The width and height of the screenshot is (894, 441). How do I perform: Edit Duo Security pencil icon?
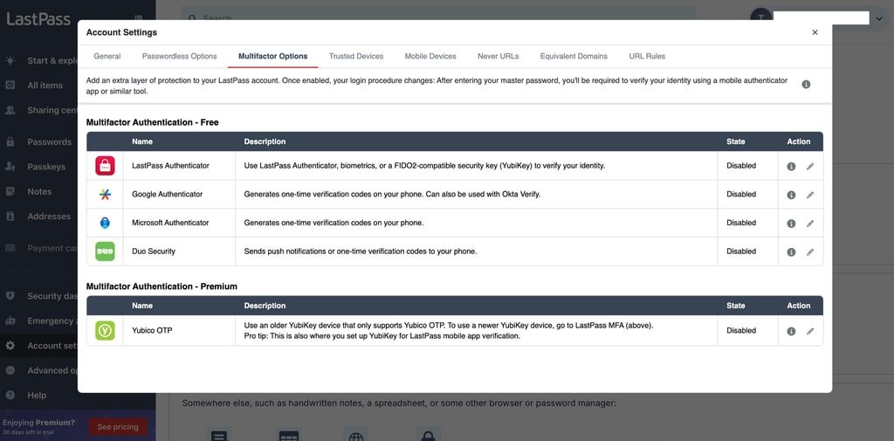pyautogui.click(x=810, y=252)
